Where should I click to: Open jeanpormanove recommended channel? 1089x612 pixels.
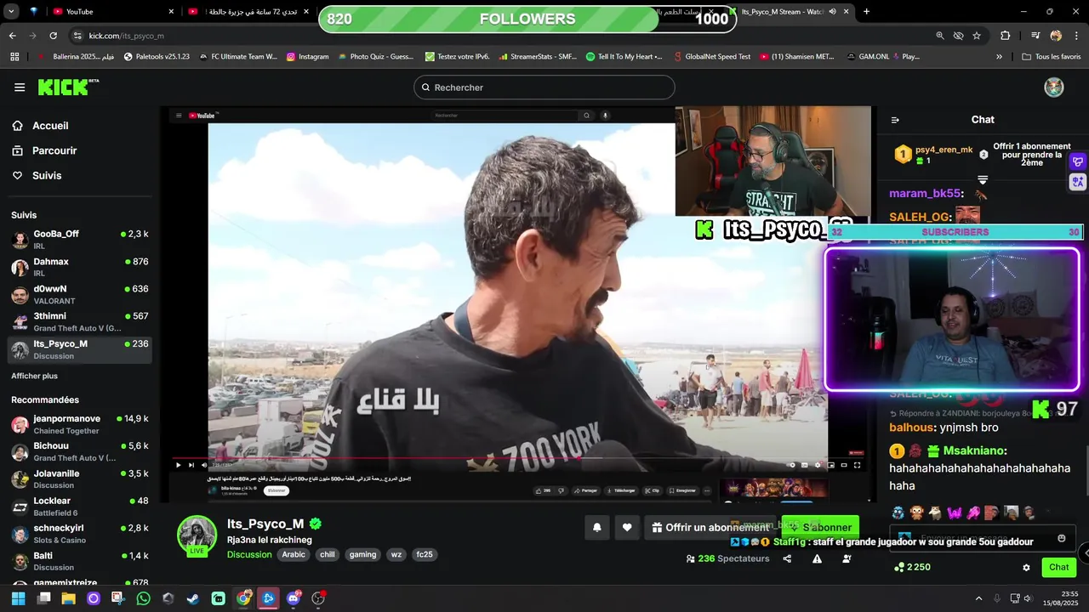point(80,424)
